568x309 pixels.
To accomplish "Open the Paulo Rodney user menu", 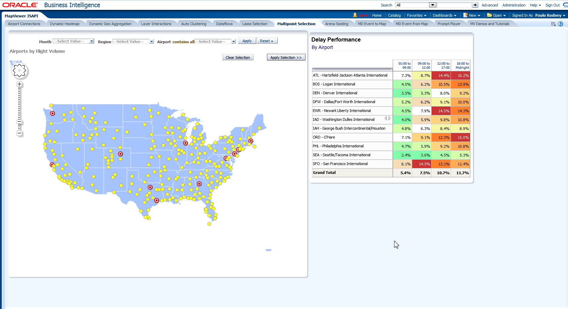I will 550,15.
